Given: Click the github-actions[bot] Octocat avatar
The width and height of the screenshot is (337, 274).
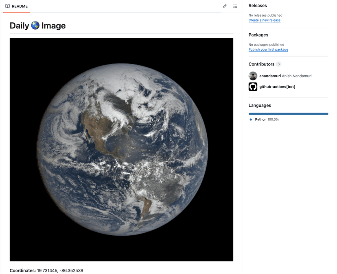Looking at the screenshot, I should (x=253, y=87).
